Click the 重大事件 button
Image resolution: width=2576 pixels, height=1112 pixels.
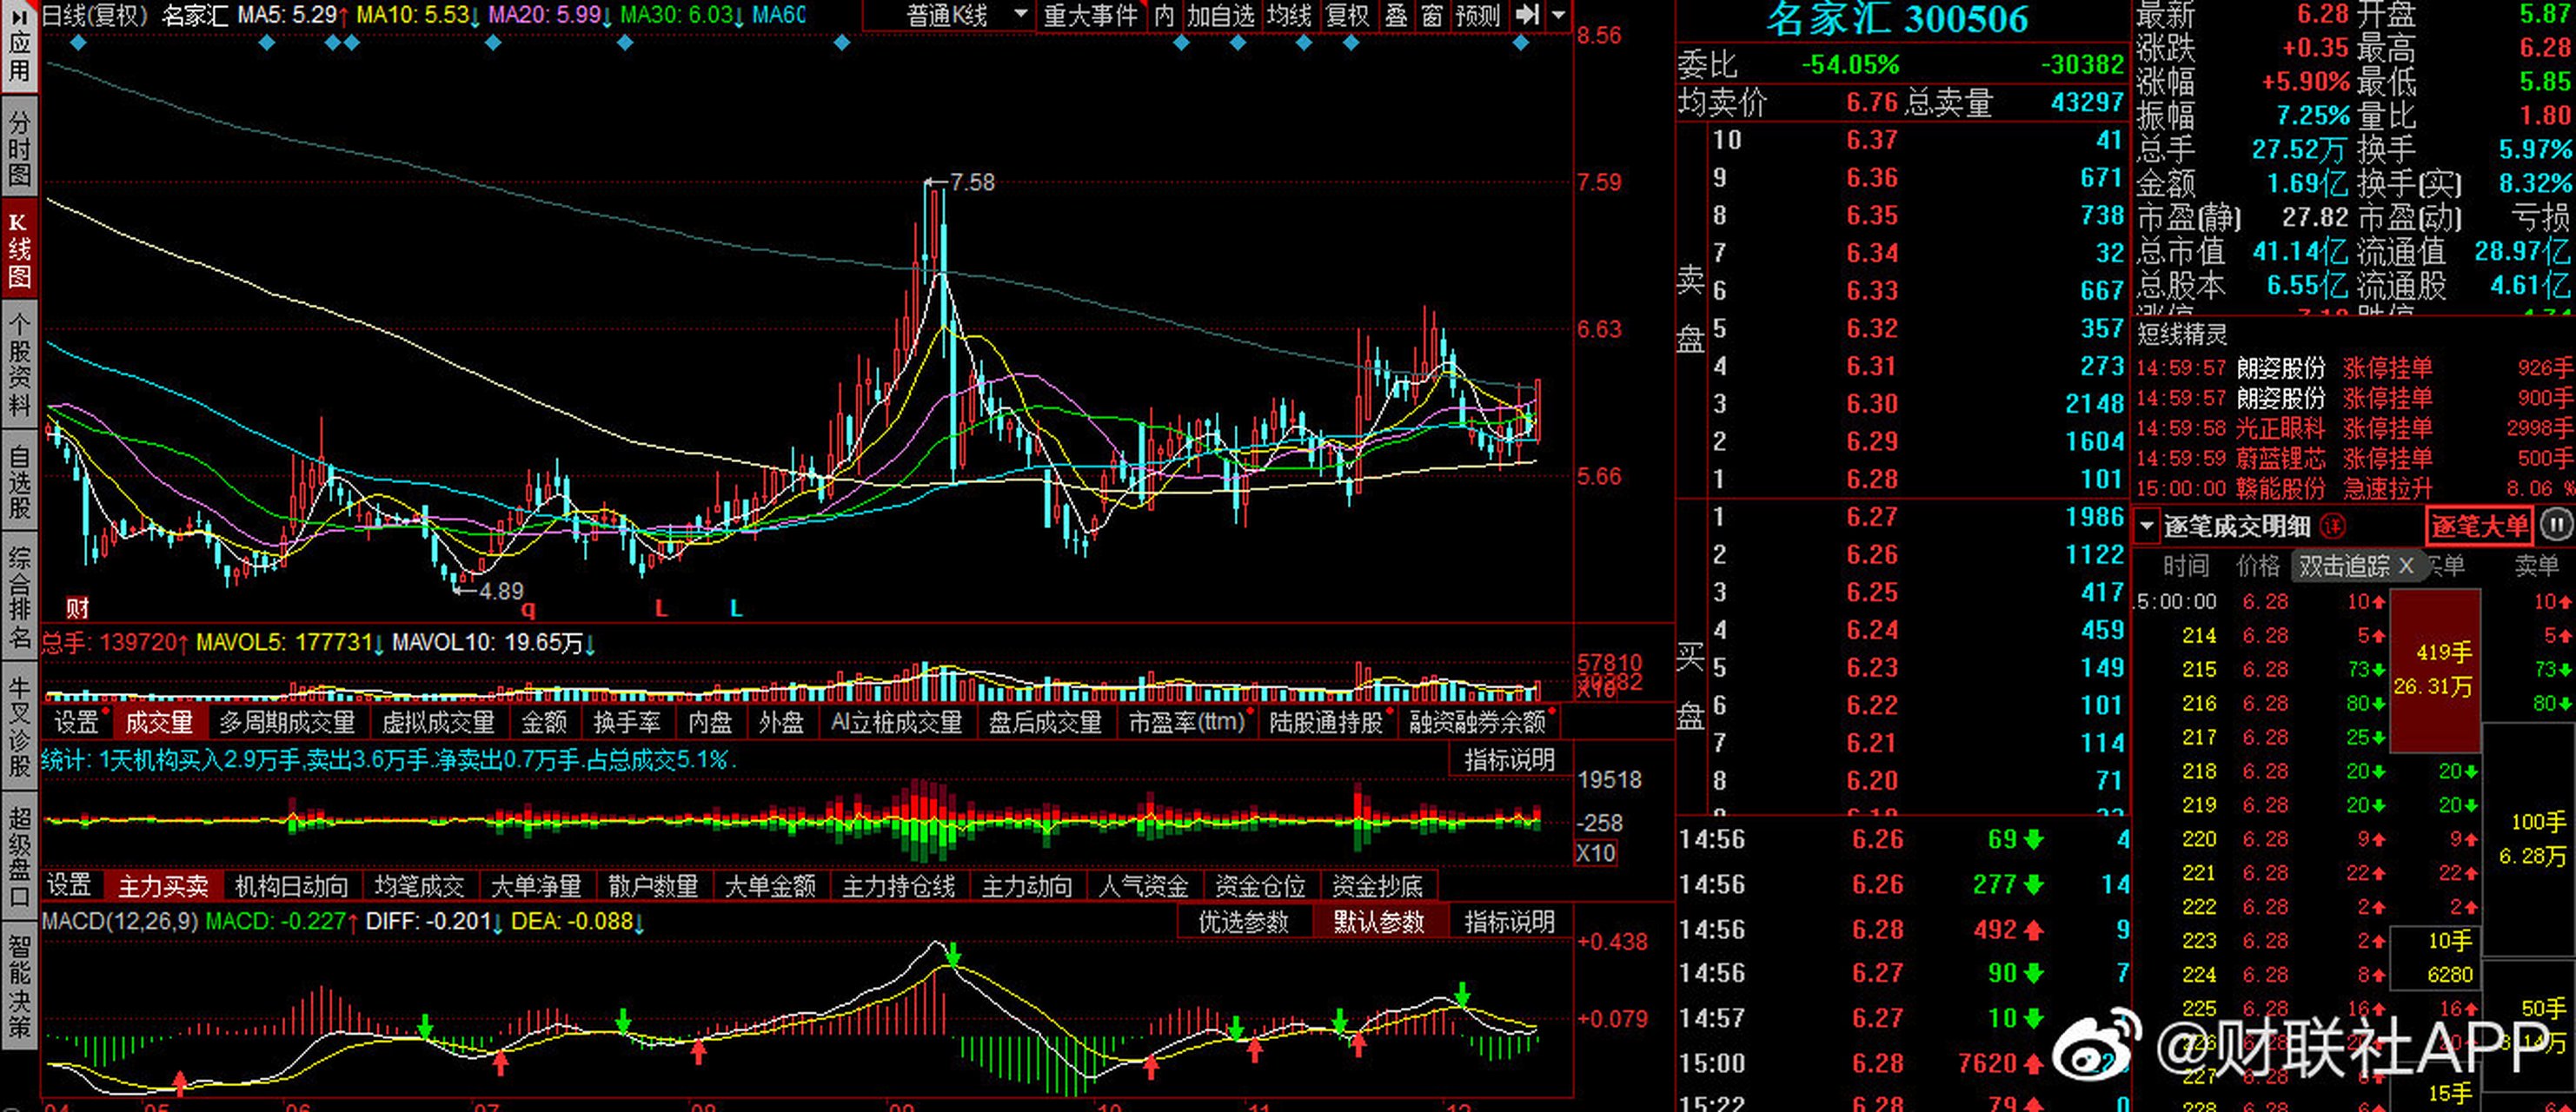coord(1091,15)
